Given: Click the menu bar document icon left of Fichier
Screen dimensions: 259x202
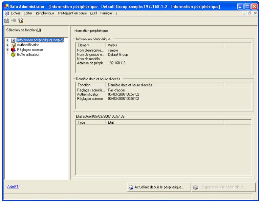Looking at the screenshot, I should [7, 13].
